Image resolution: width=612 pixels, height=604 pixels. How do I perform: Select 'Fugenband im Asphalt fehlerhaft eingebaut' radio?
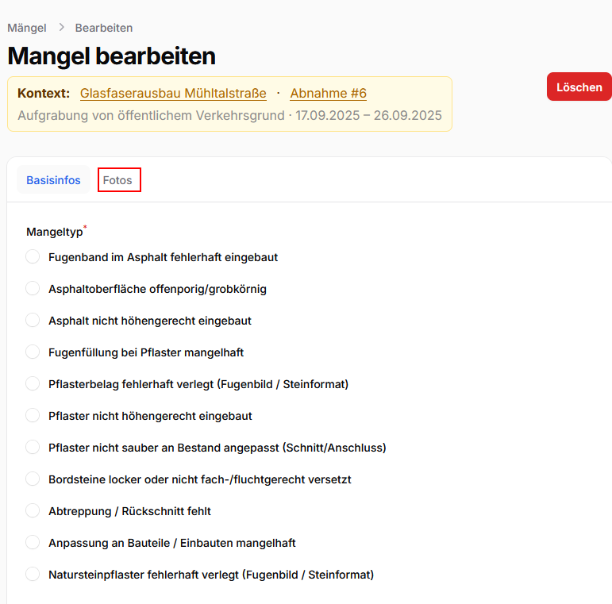pyautogui.click(x=33, y=257)
